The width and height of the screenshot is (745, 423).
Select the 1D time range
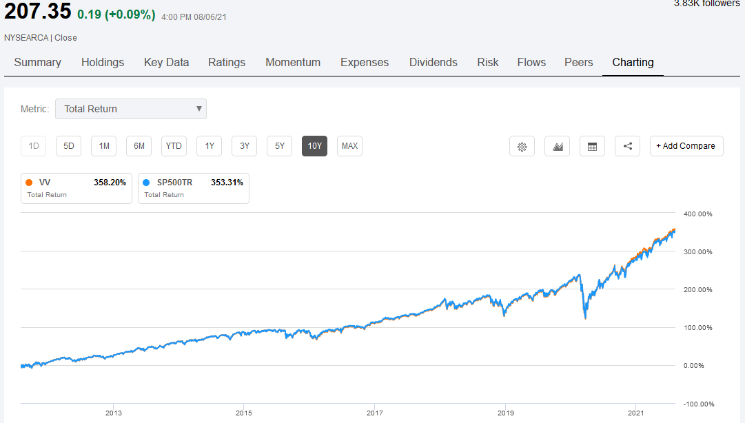[x=33, y=146]
